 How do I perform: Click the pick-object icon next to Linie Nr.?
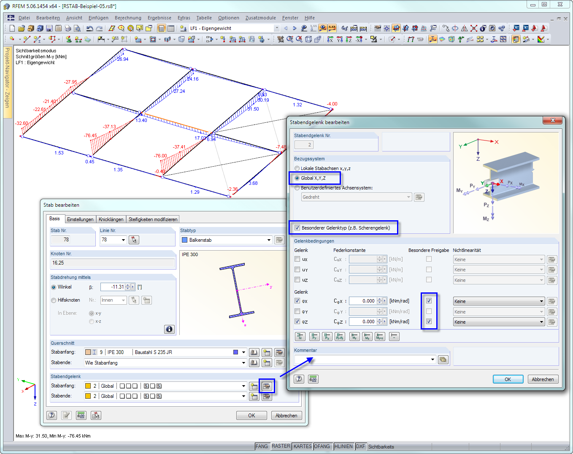click(x=133, y=240)
